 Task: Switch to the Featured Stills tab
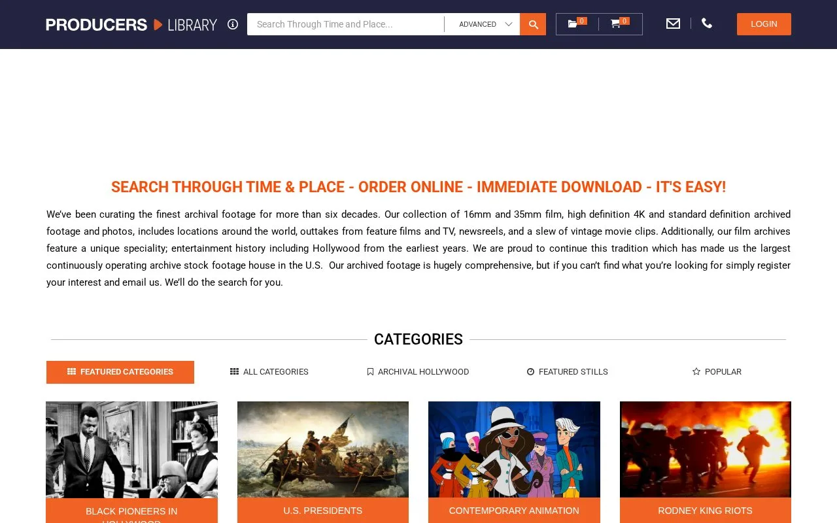[567, 372]
